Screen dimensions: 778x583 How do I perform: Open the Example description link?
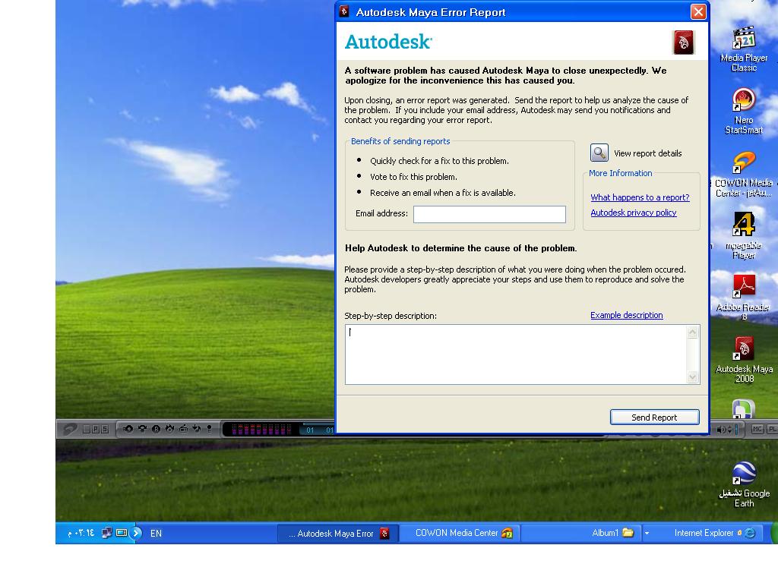click(626, 315)
